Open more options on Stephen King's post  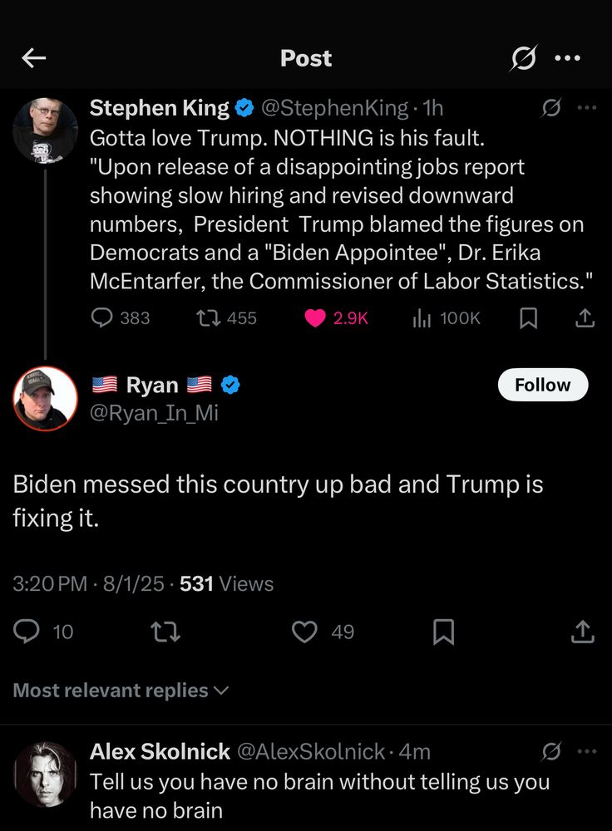587,107
